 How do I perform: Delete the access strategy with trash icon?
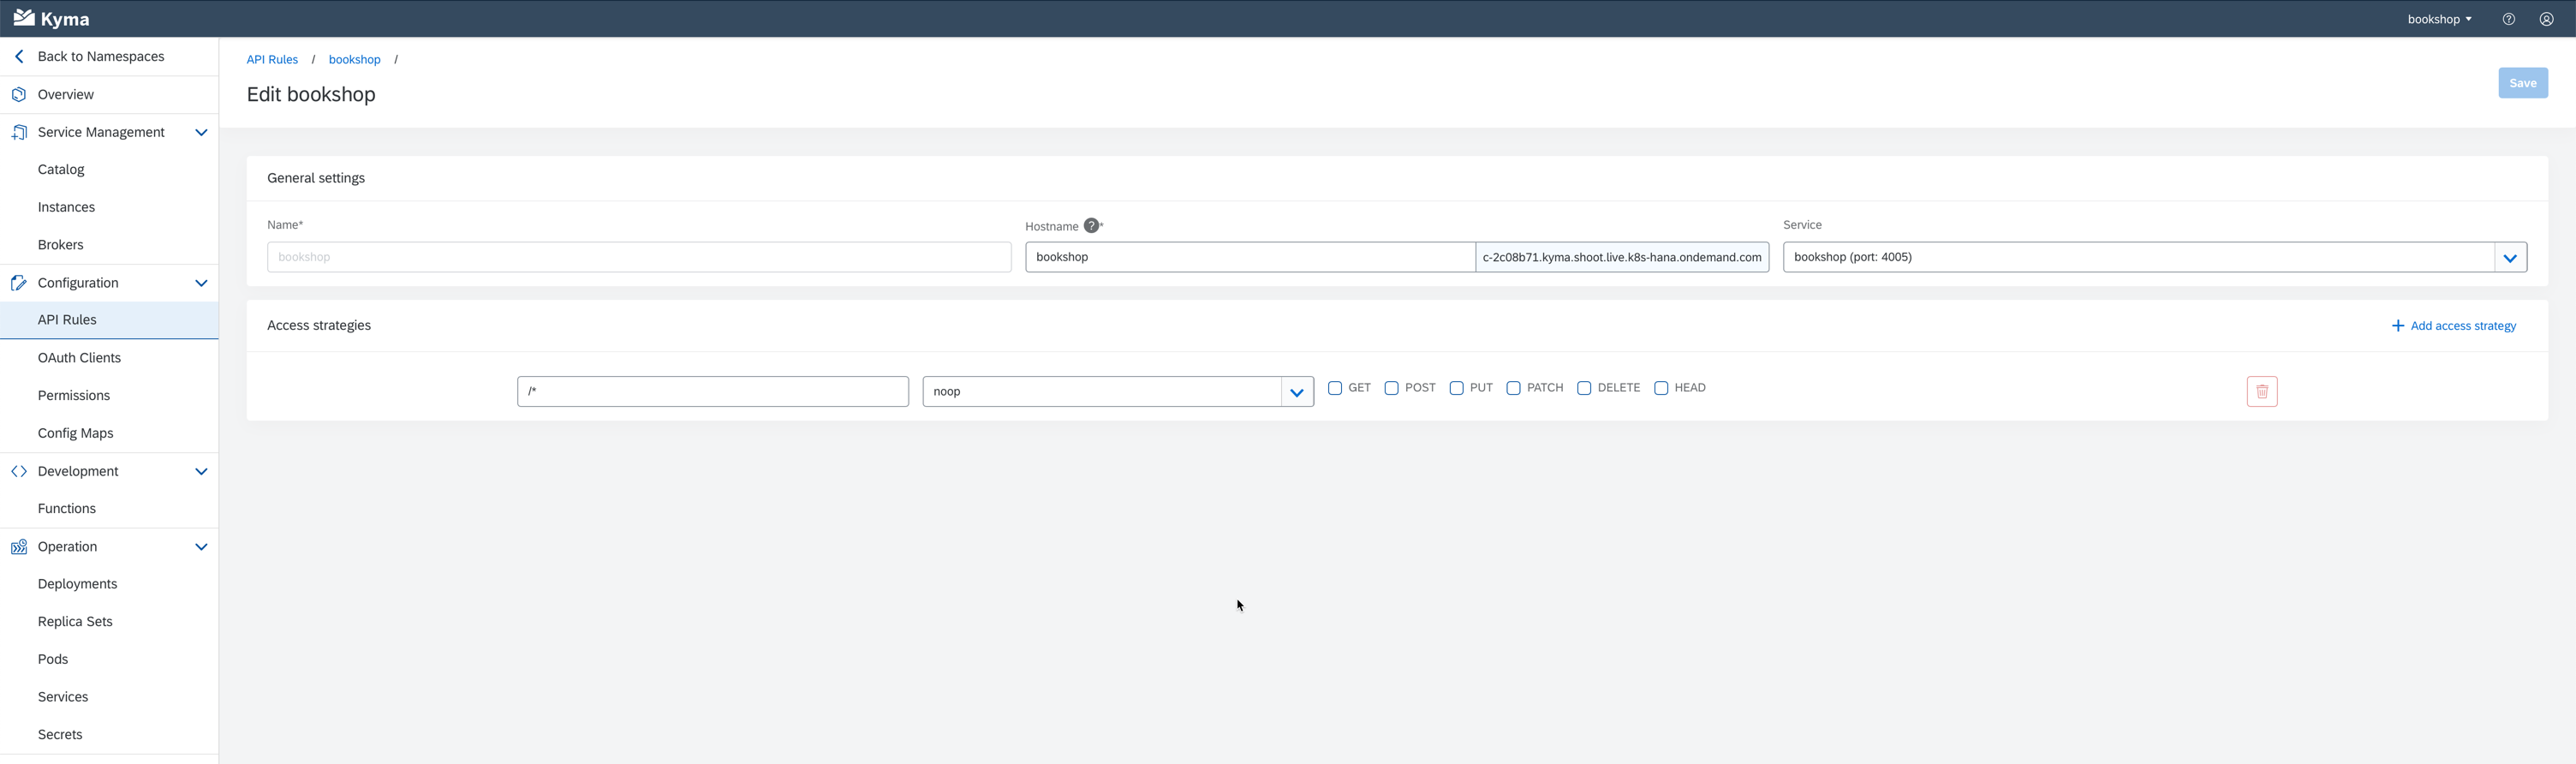2261,392
